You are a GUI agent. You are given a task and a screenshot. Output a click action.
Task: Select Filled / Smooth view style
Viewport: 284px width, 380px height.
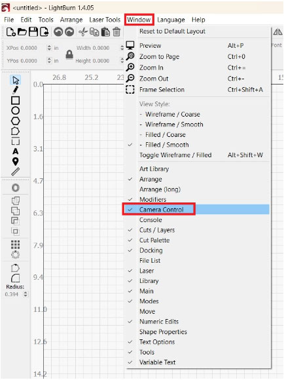tap(196, 145)
